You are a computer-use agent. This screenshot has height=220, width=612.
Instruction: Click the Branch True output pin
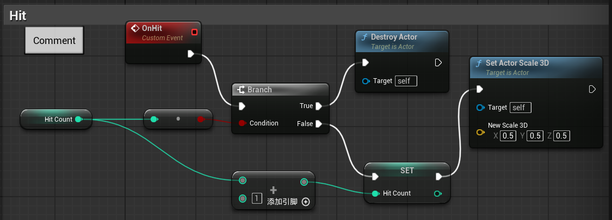coord(319,106)
